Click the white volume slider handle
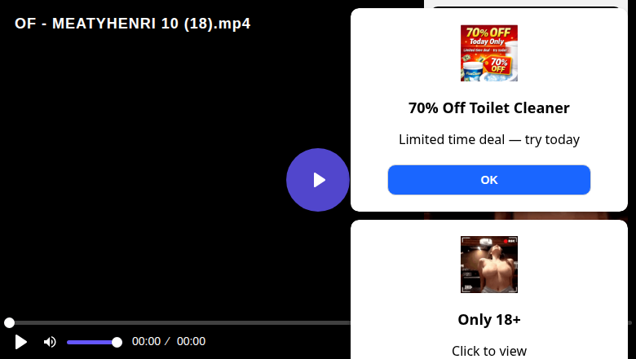The width and height of the screenshot is (636, 359). 117,343
